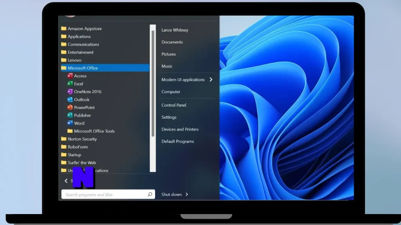The height and width of the screenshot is (225, 401).
Task: Select the 'PowerPoint' text entry
Action: 85,107
